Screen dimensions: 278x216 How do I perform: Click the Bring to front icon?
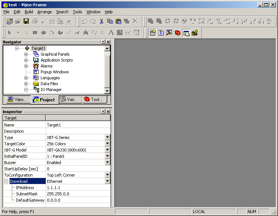(151, 21)
